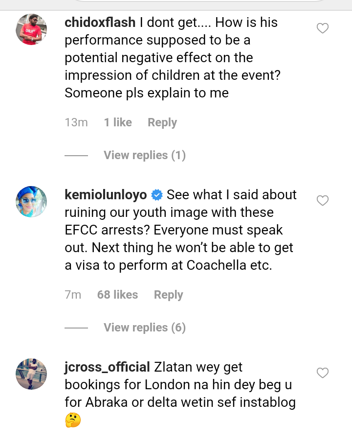This screenshot has width=352, height=447.
Task: Tap the replies divider line under kemiolunloyo
Action: click(x=76, y=328)
